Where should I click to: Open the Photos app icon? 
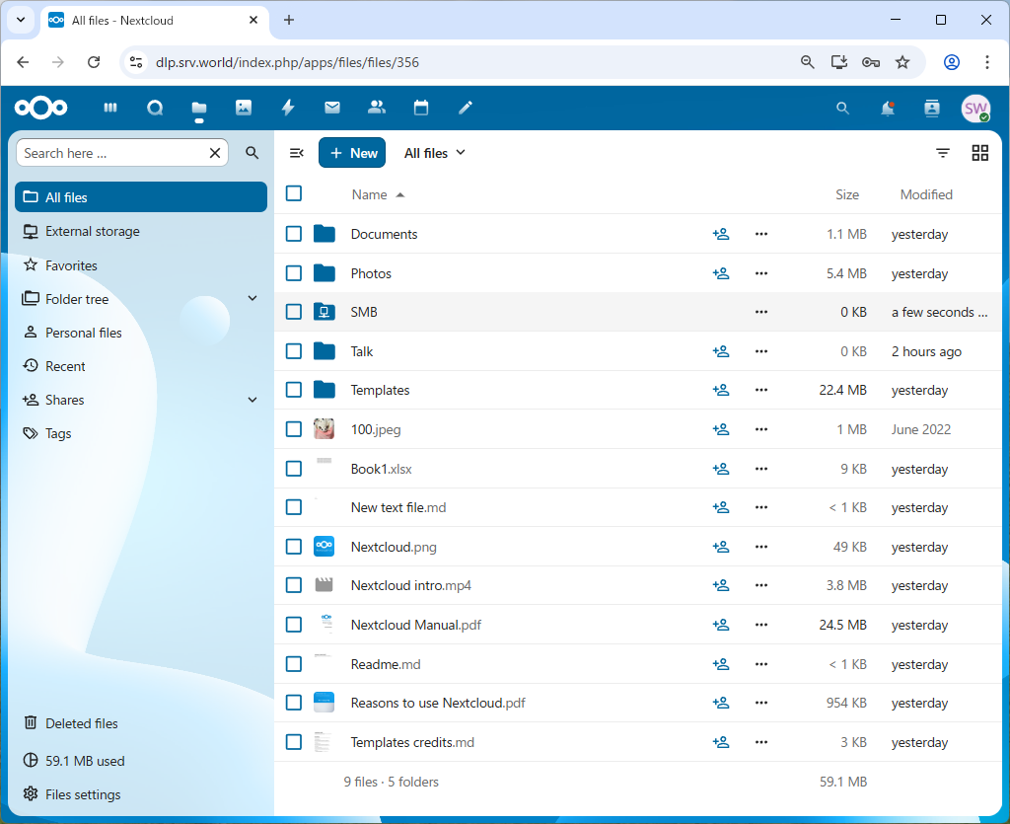tap(244, 108)
